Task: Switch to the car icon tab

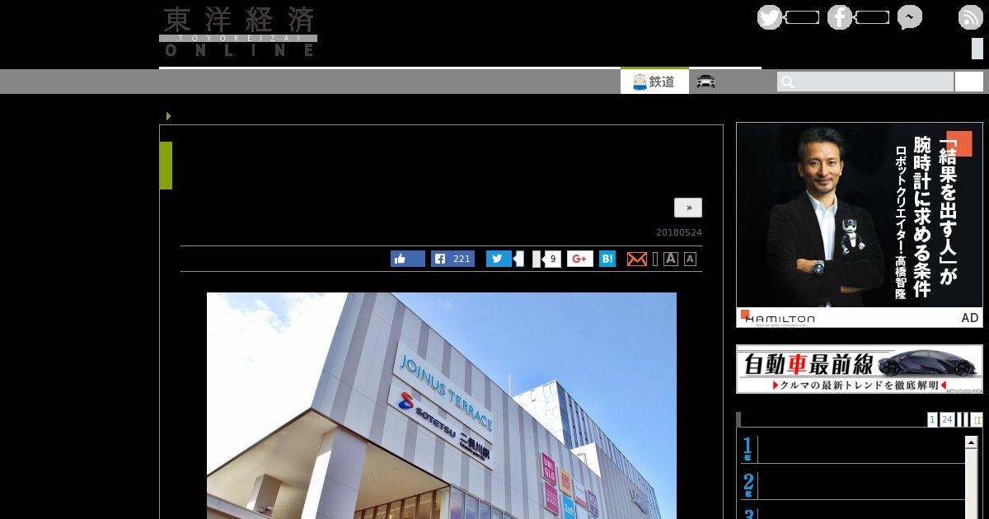Action: 705,82
